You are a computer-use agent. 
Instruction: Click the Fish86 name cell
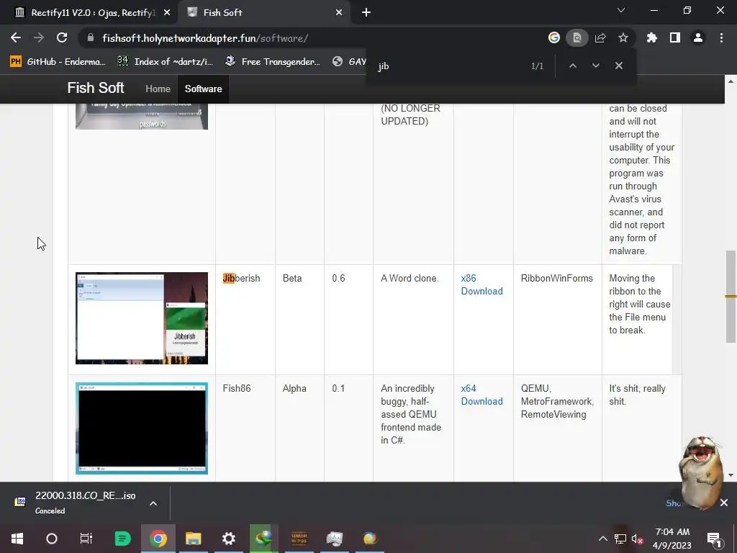coord(236,388)
